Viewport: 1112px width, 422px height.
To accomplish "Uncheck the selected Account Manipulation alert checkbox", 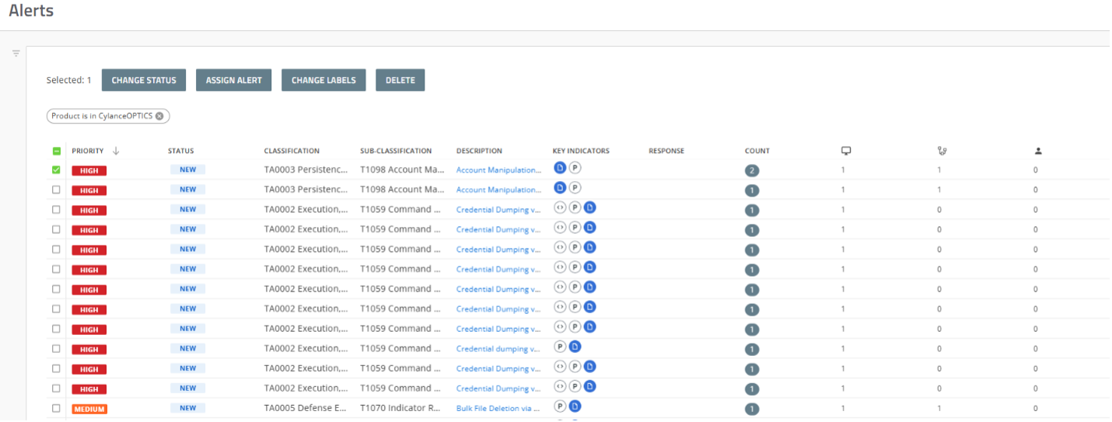I will pos(56,169).
